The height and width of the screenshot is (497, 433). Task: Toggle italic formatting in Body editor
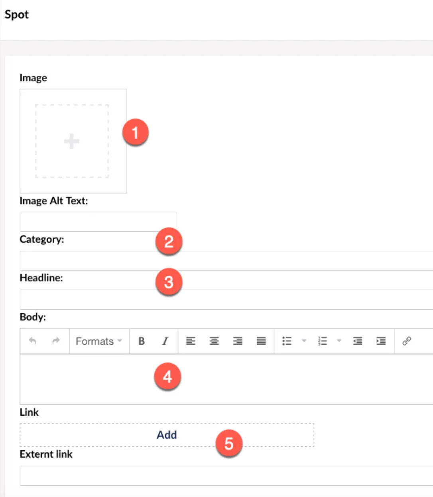tap(165, 341)
